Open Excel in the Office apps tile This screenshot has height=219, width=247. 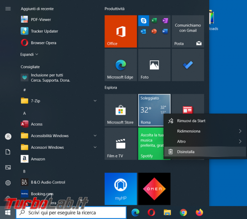[154, 21]
